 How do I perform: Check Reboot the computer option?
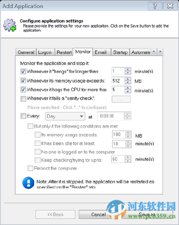[x=30, y=168]
